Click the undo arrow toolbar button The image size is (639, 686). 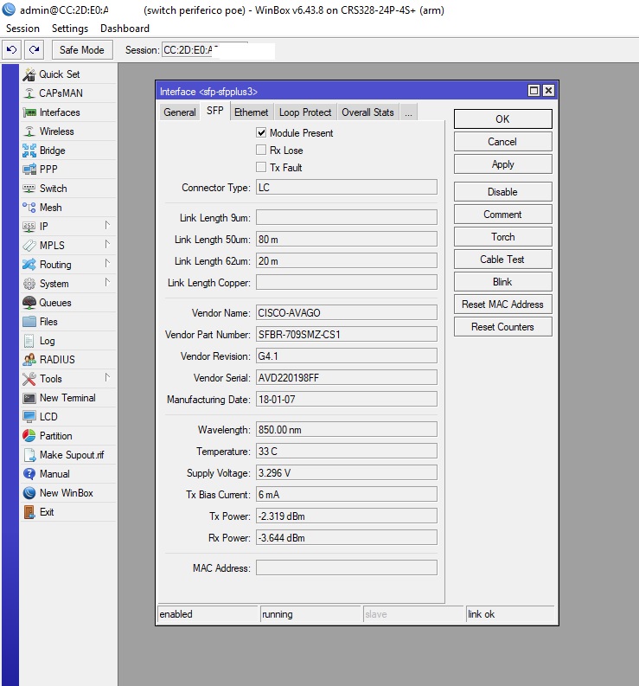pyautogui.click(x=12, y=50)
